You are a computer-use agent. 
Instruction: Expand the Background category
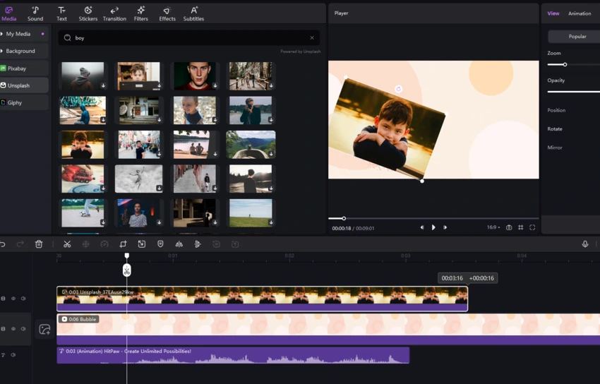tap(20, 51)
